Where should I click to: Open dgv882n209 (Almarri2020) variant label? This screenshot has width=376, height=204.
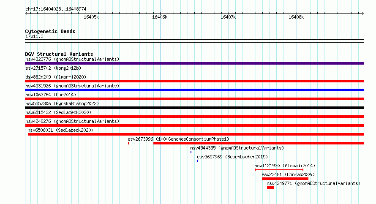pos(56,77)
